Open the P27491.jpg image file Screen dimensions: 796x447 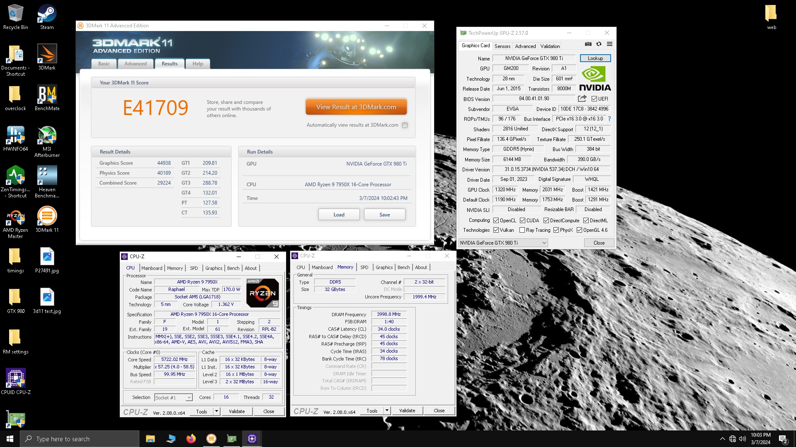coord(47,260)
